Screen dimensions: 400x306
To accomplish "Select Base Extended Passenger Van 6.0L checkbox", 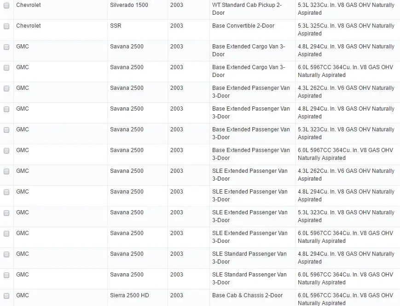I will coord(6,151).
